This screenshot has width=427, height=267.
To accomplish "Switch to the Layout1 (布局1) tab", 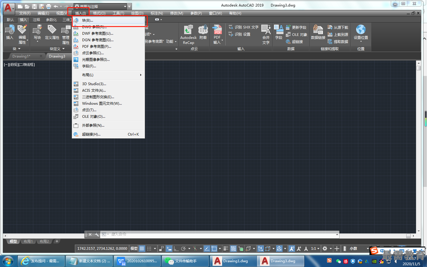I will [x=28, y=241].
